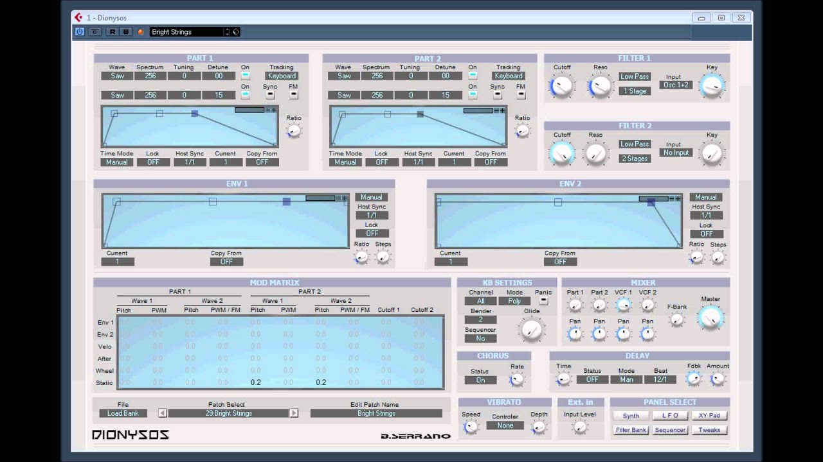The height and width of the screenshot is (462, 823).
Task: Click the F-Bank mixer knob
Action: coord(677,320)
